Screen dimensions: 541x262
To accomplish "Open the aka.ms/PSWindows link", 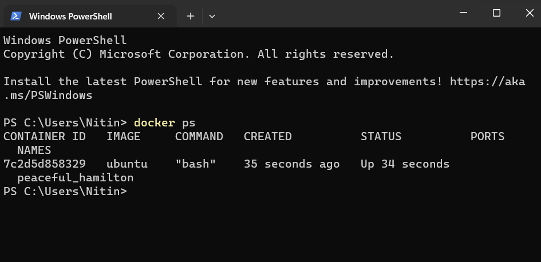I will 487,82.
